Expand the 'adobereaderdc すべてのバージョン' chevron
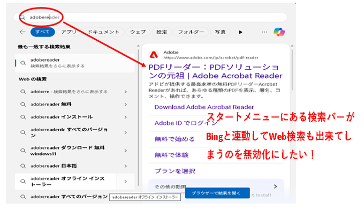Viewport: 364px width, 209px height. pyautogui.click(x=126, y=132)
